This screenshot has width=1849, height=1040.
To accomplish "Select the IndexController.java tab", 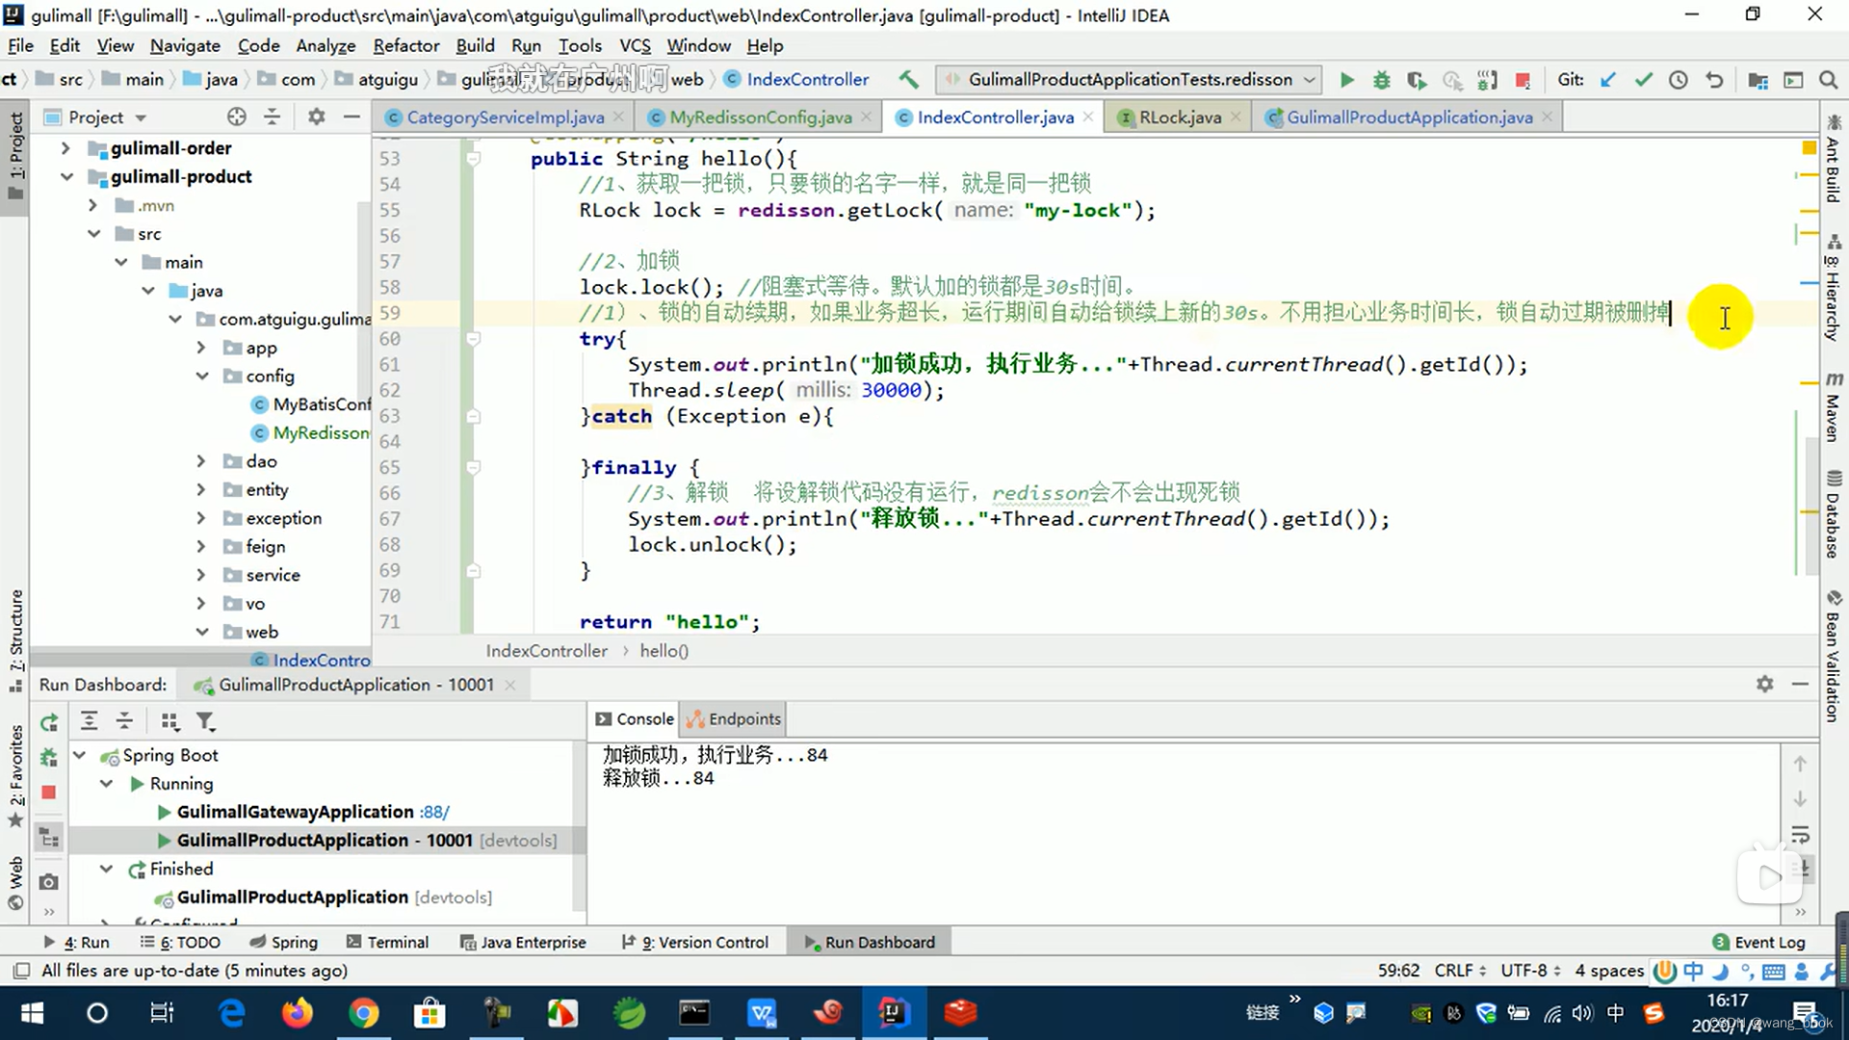I will 995,117.
